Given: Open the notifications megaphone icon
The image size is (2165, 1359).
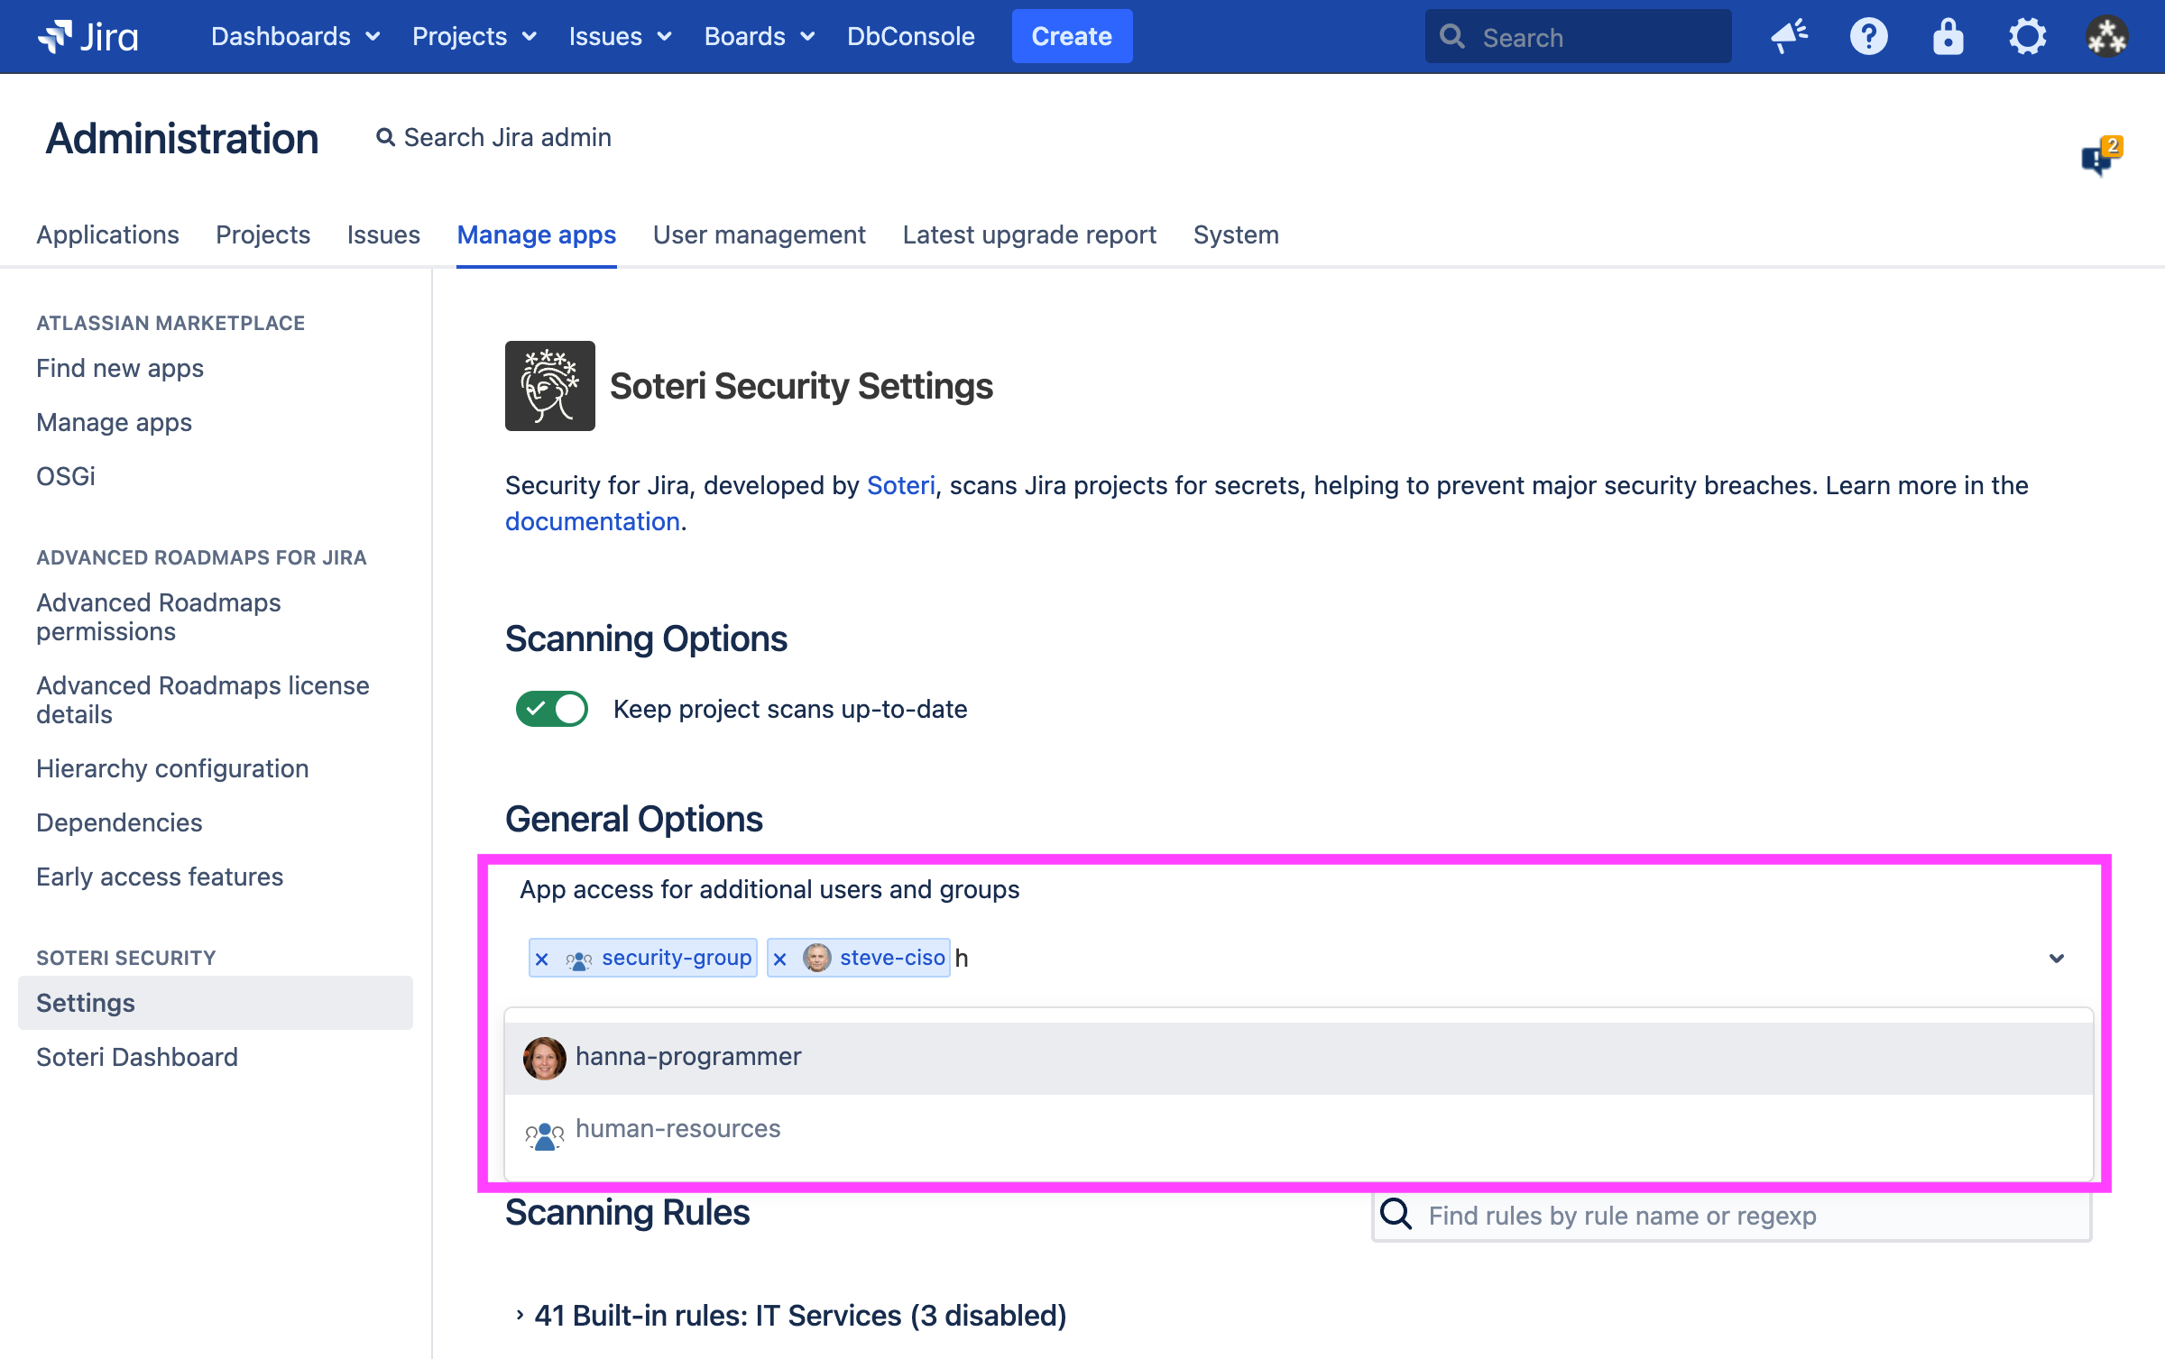Looking at the screenshot, I should 1789,36.
